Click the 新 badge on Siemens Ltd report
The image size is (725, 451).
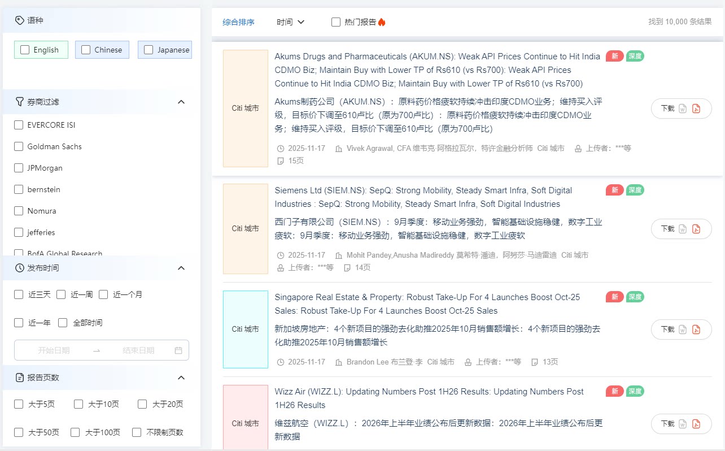click(x=615, y=190)
